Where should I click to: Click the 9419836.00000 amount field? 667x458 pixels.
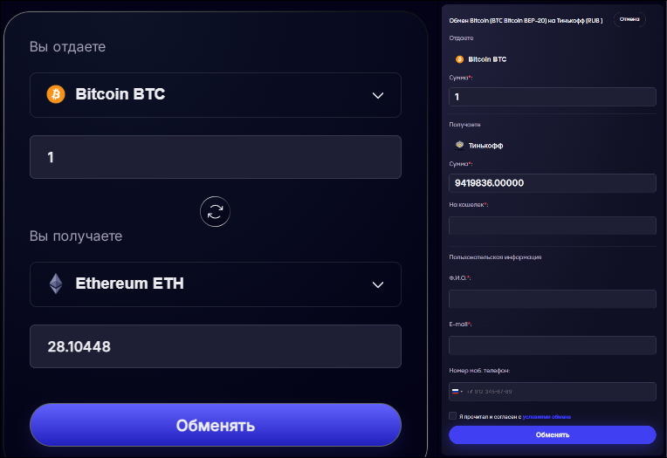click(552, 183)
